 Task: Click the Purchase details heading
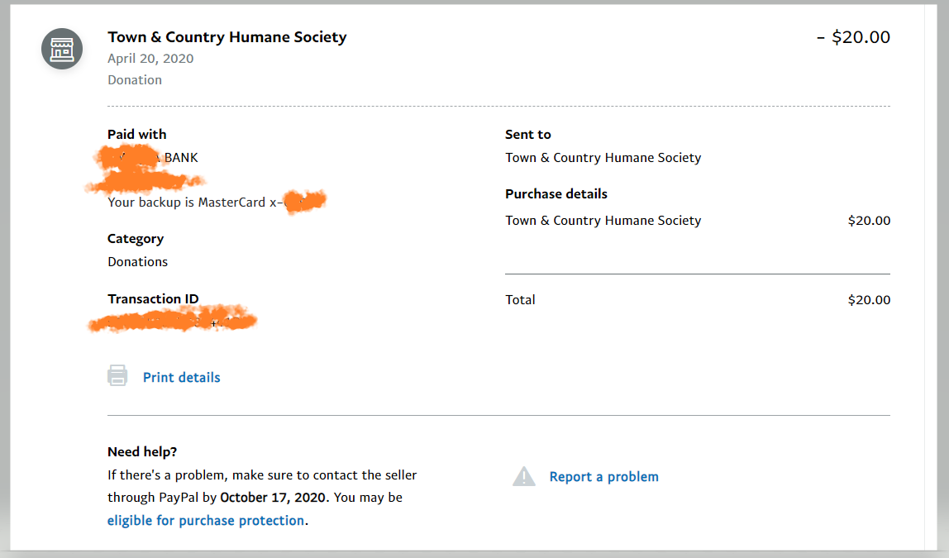(556, 194)
